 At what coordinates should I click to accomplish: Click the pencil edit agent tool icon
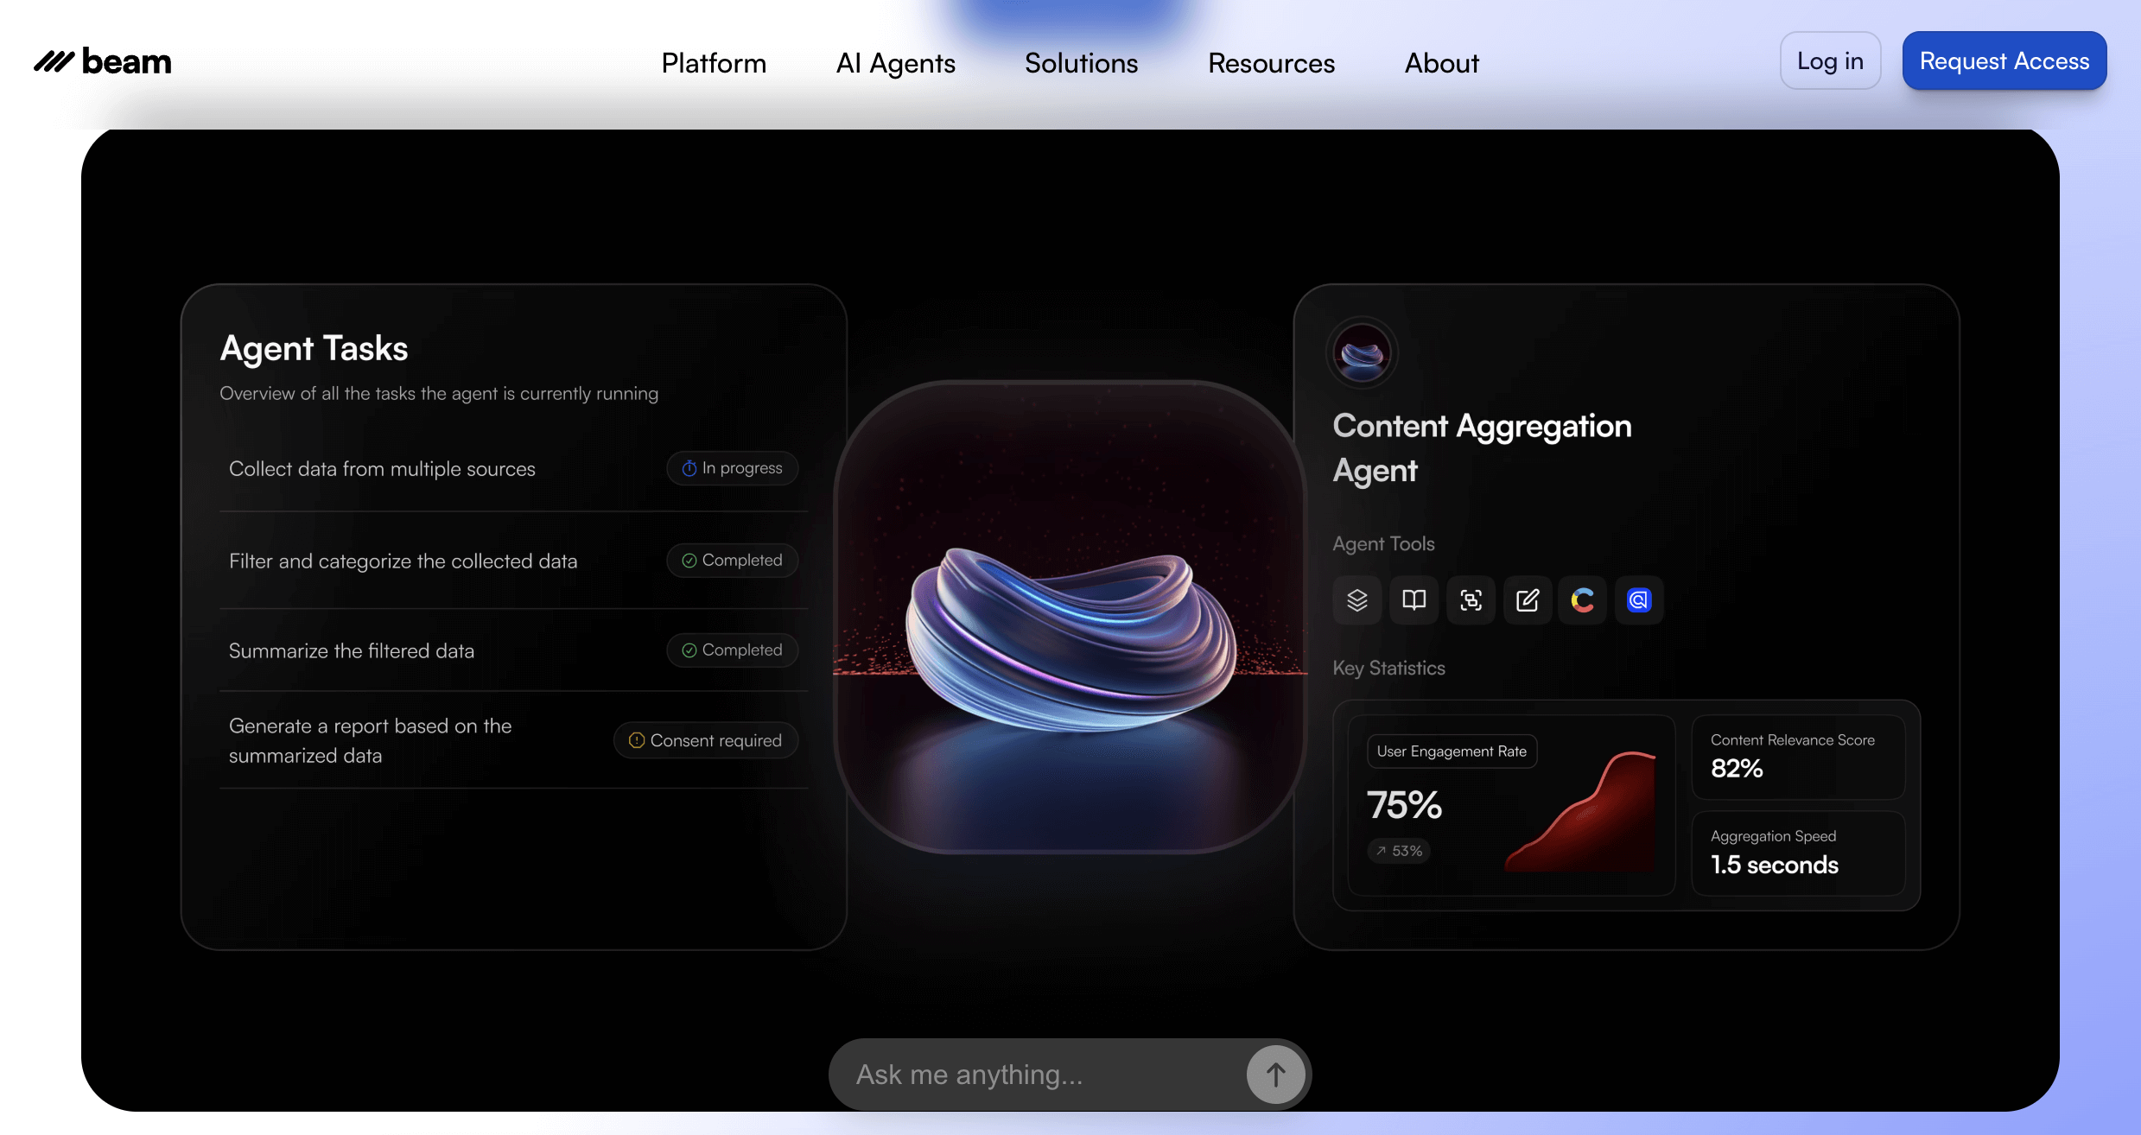[x=1527, y=599]
